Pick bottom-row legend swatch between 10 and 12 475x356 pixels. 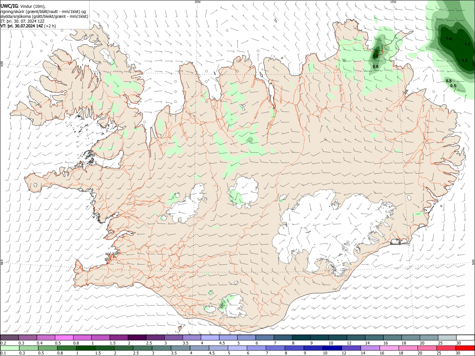[x=332, y=348]
